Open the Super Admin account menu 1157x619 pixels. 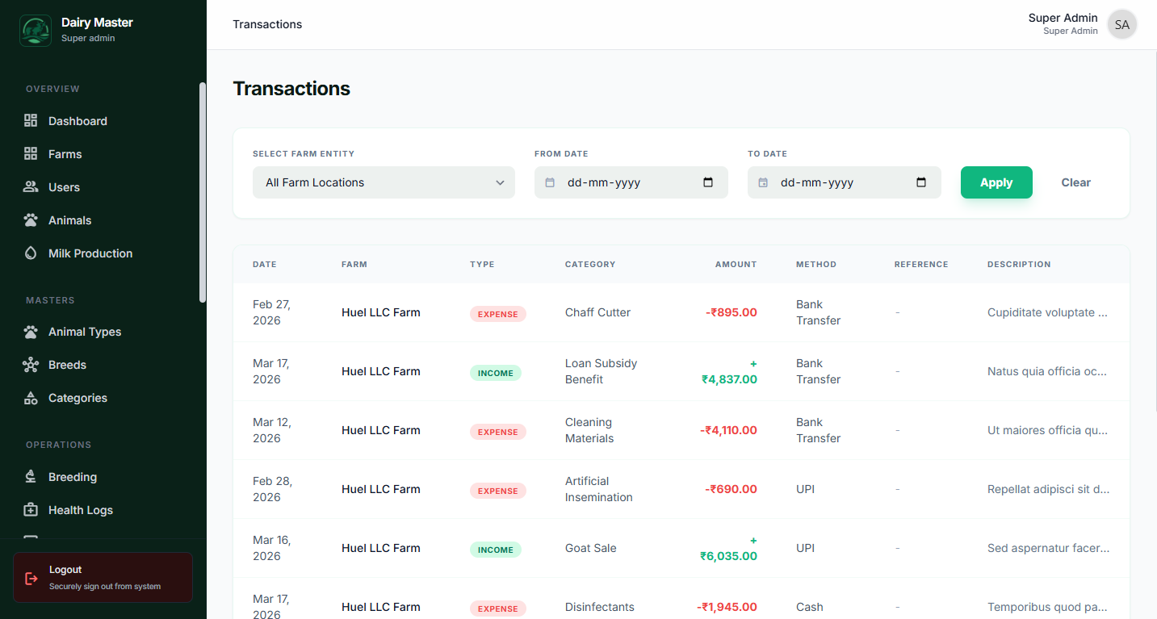(1121, 24)
